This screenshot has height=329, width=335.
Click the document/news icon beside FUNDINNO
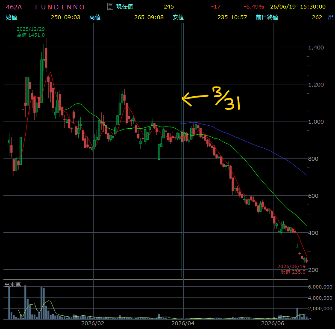[x=110, y=7]
